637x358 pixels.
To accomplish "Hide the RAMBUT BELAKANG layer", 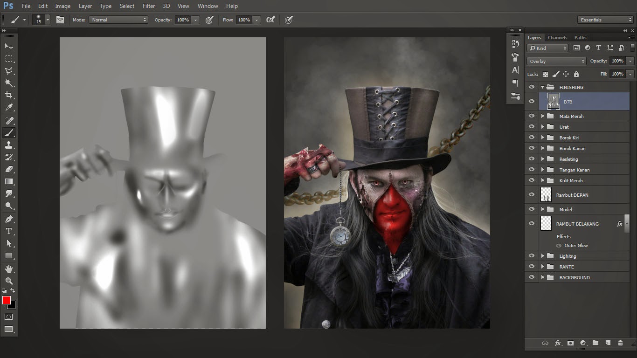I will click(532, 224).
